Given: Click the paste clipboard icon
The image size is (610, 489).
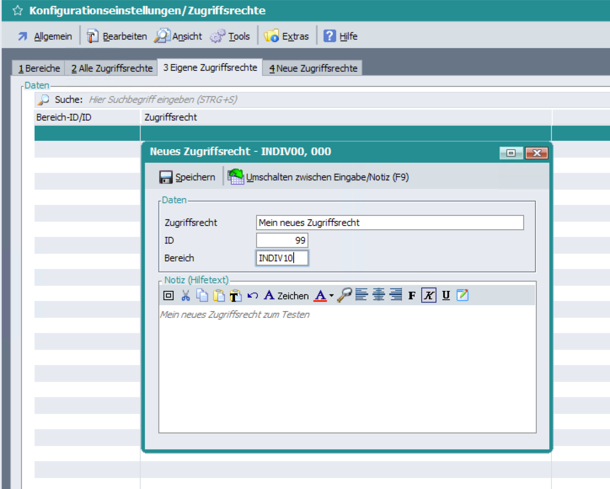Looking at the screenshot, I should click(x=219, y=296).
